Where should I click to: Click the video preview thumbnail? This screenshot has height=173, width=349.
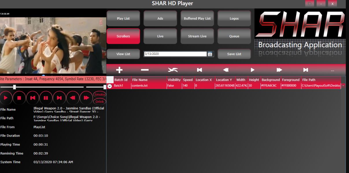[53, 45]
